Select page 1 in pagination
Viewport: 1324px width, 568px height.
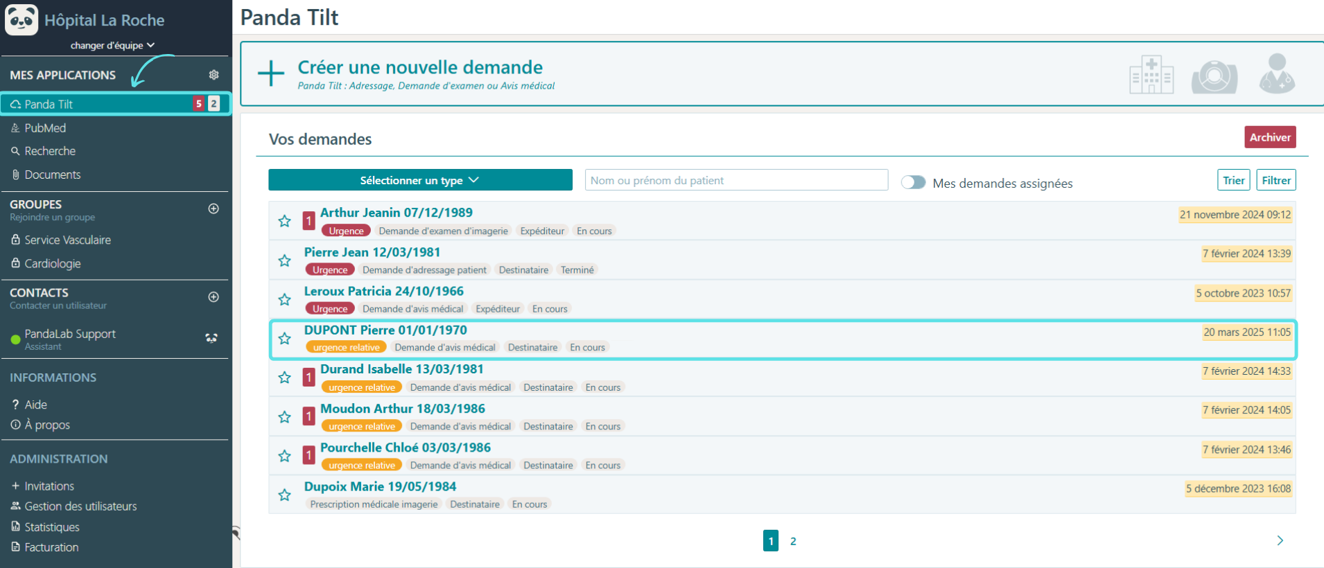(x=771, y=541)
